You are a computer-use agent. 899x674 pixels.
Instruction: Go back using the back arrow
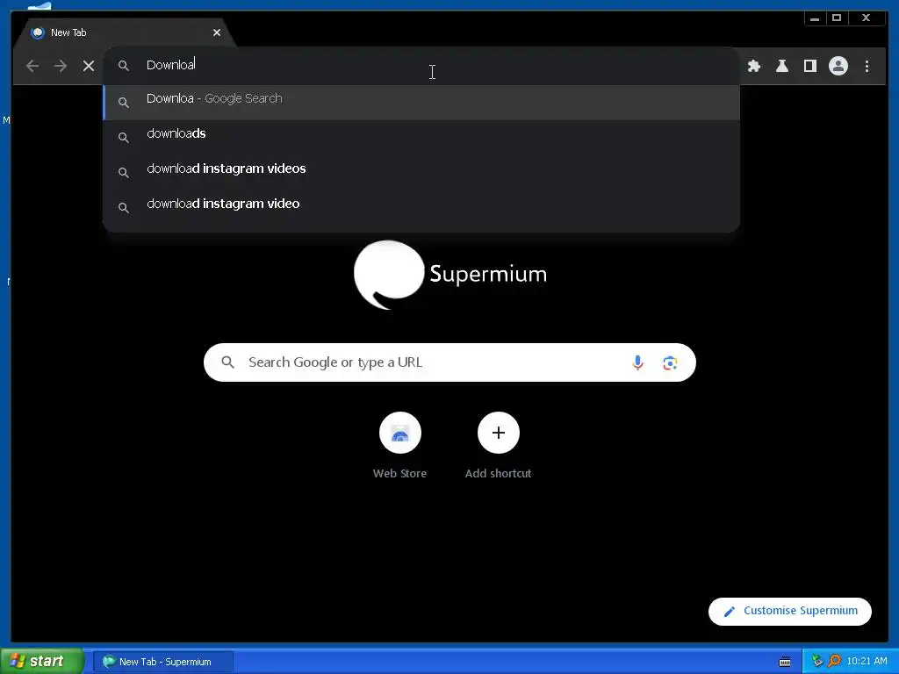(32, 66)
